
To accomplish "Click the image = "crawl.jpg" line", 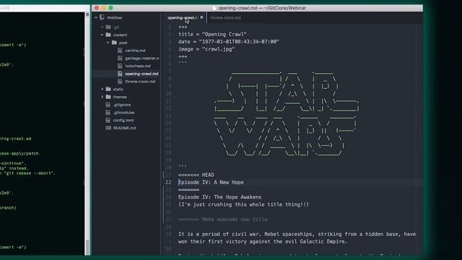I will [206, 49].
